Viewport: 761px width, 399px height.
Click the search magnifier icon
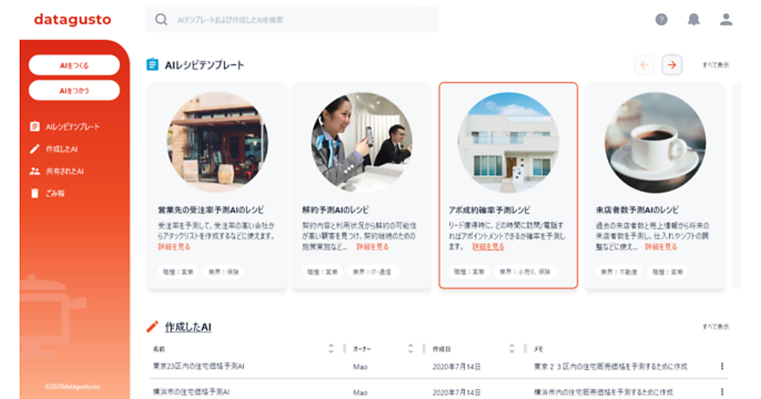coord(161,20)
